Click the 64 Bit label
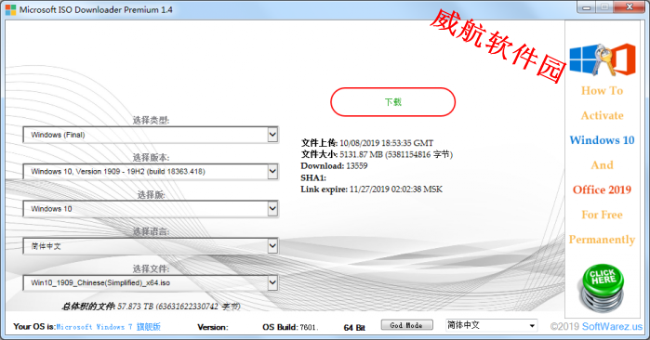 pos(354,328)
